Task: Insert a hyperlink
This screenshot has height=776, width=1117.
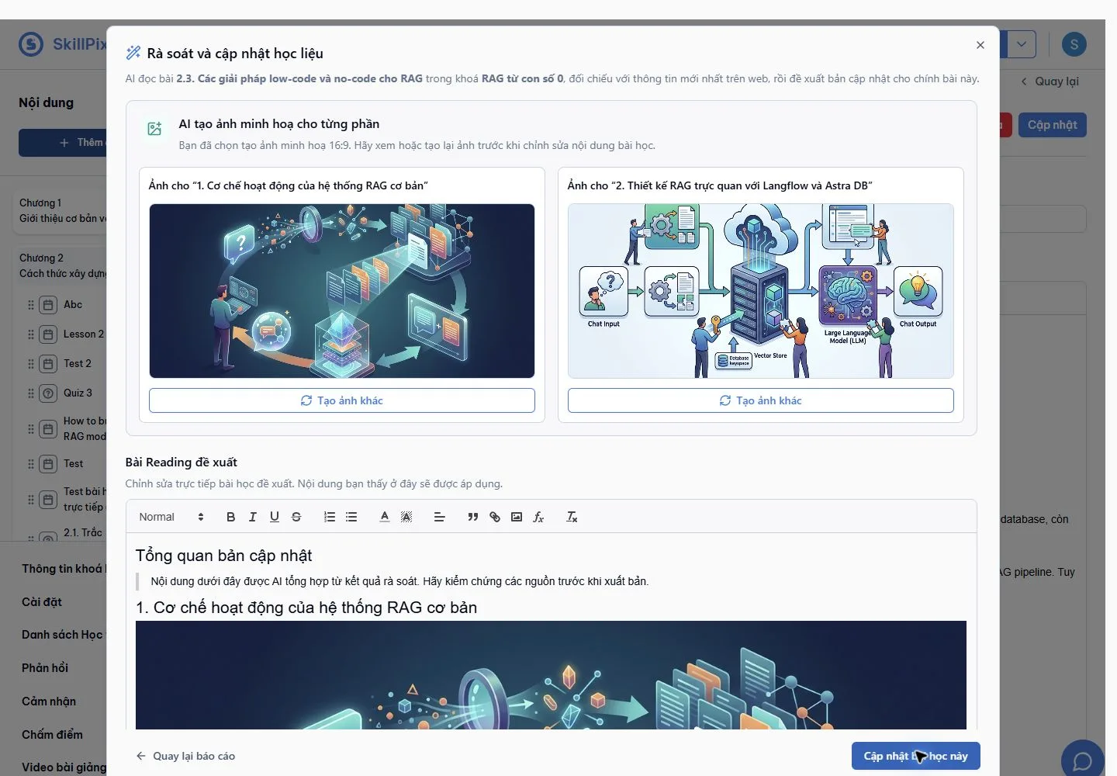Action: tap(495, 517)
